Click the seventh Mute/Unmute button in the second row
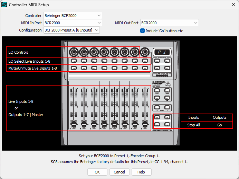The height and width of the screenshot is (179, 239). coord(135,68)
